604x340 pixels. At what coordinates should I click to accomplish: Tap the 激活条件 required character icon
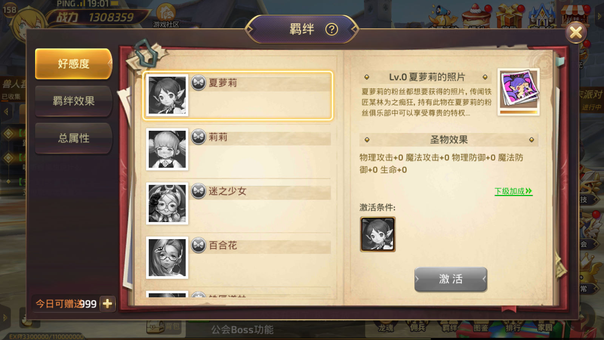point(378,234)
